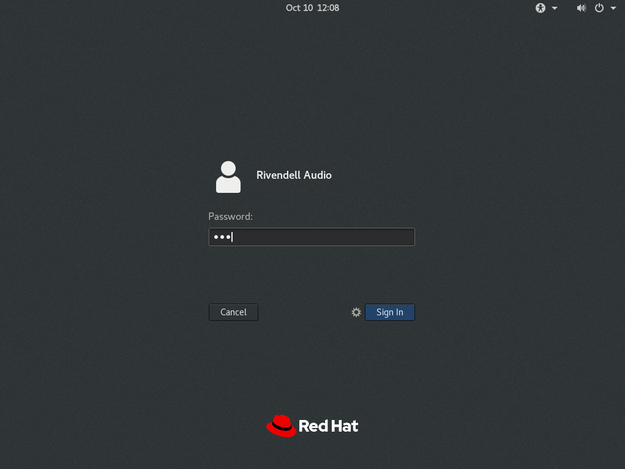This screenshot has width=625, height=469.
Task: Click empty space between Cancel and gear
Action: point(303,312)
